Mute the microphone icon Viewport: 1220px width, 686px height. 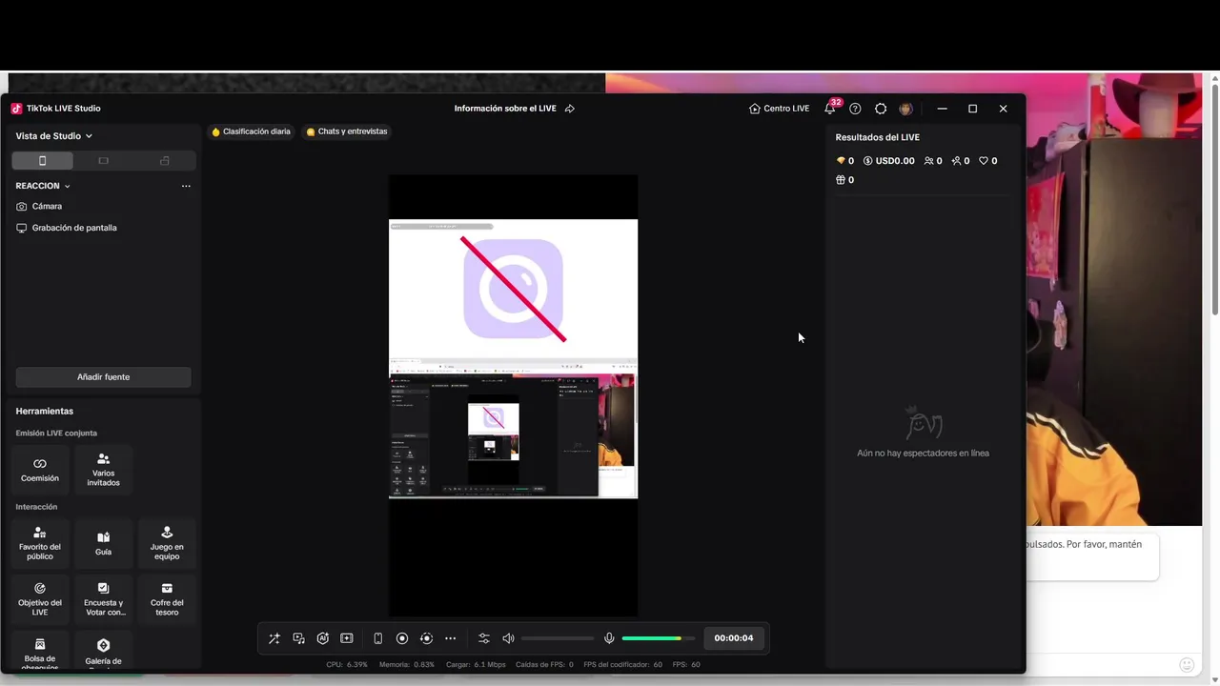click(609, 638)
